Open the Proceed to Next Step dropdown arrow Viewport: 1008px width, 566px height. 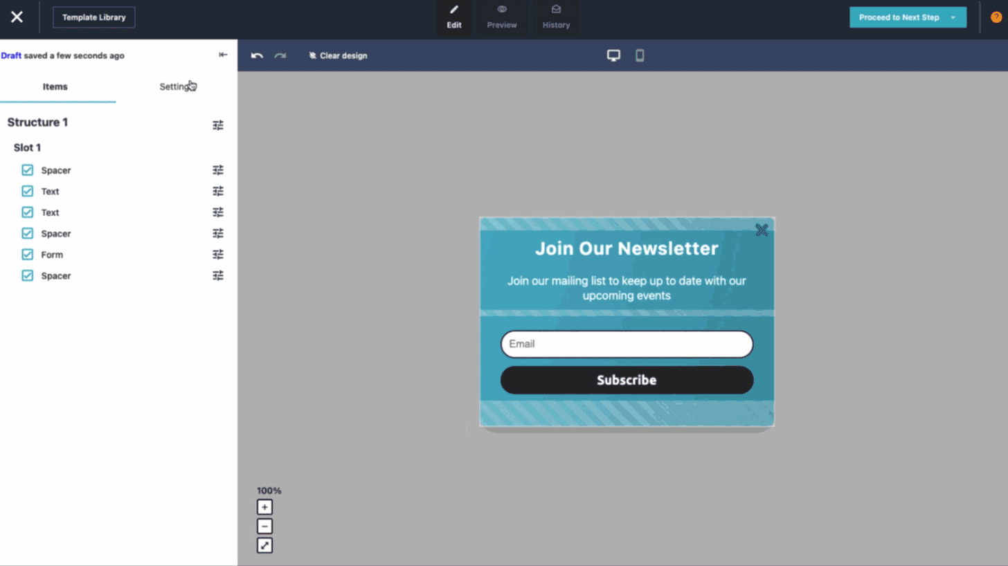(955, 17)
